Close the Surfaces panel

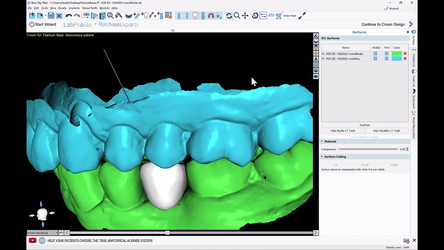point(408,32)
